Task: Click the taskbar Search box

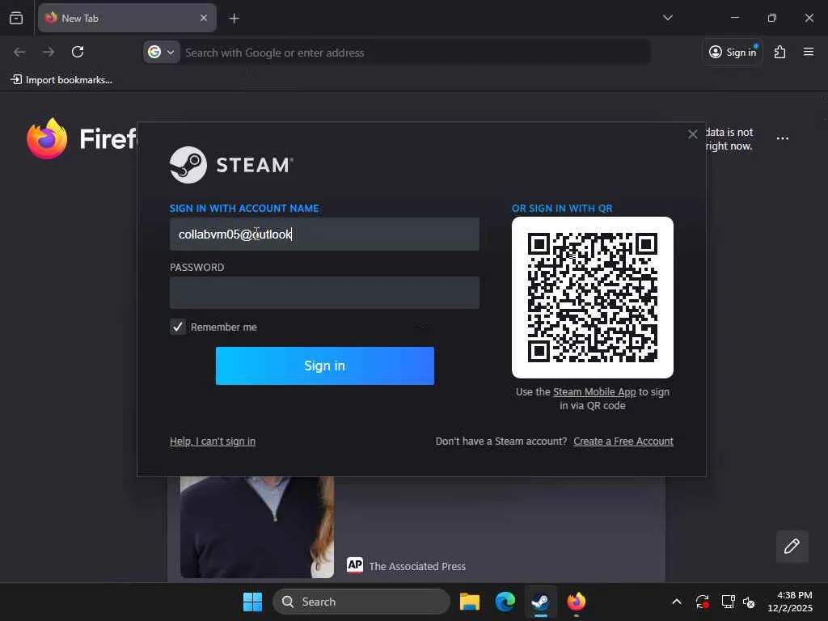Action: (361, 602)
